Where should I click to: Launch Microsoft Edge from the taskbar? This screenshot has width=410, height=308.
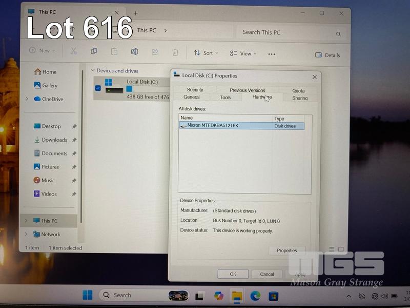255,296
